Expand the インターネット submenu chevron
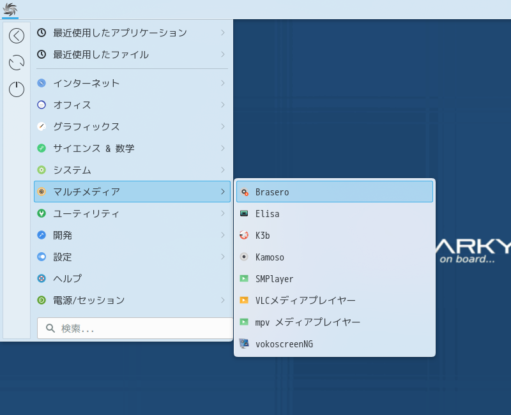 click(223, 83)
